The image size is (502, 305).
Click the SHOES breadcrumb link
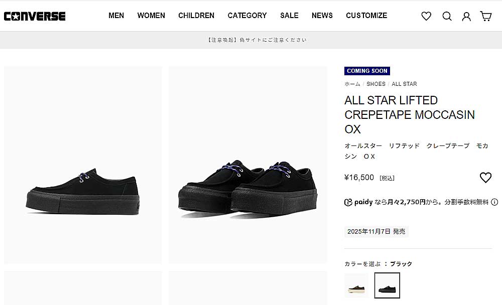[376, 84]
